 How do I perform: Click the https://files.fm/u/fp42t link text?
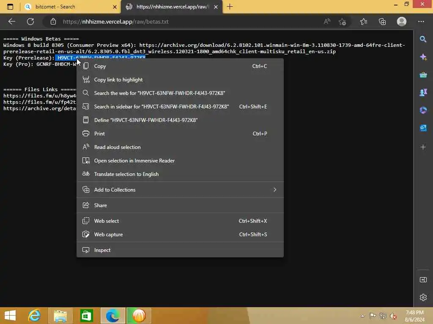[x=40, y=102]
